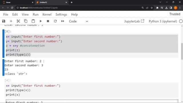Paste cell from the clipboard icon
The height and width of the screenshot is (103, 183).
(x=33, y=21)
